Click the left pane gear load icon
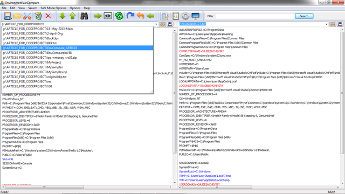 (x=163, y=24)
